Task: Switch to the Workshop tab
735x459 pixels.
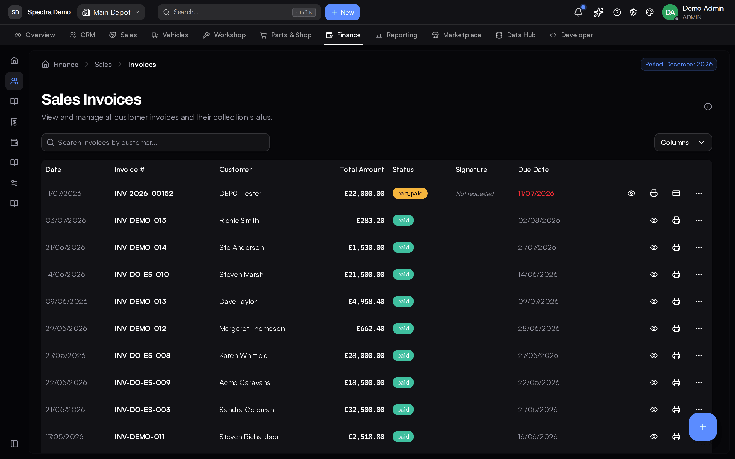Action: (224, 35)
